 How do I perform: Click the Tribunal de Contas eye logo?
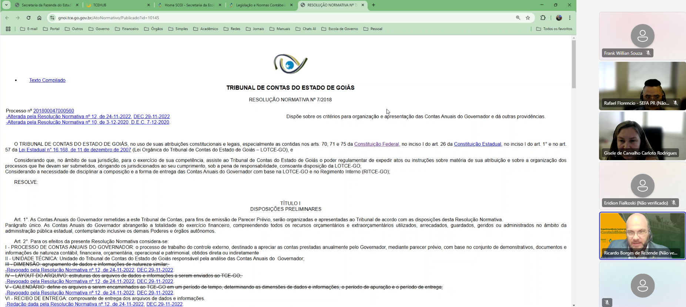coord(290,64)
